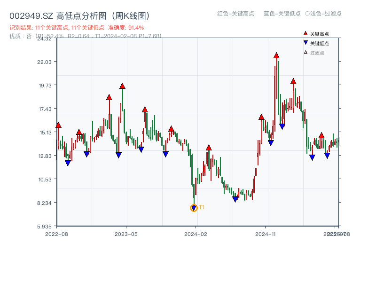Click y-axis label 5.935
The image size is (376, 282).
[x=44, y=227]
